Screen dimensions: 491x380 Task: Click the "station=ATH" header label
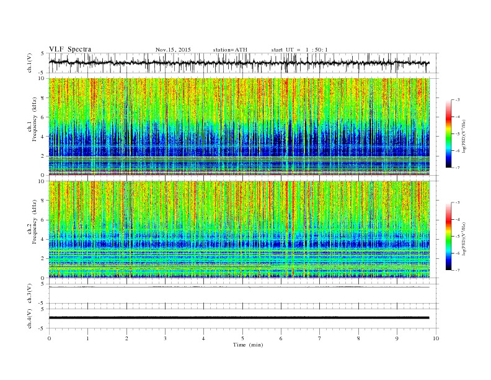click(x=230, y=50)
